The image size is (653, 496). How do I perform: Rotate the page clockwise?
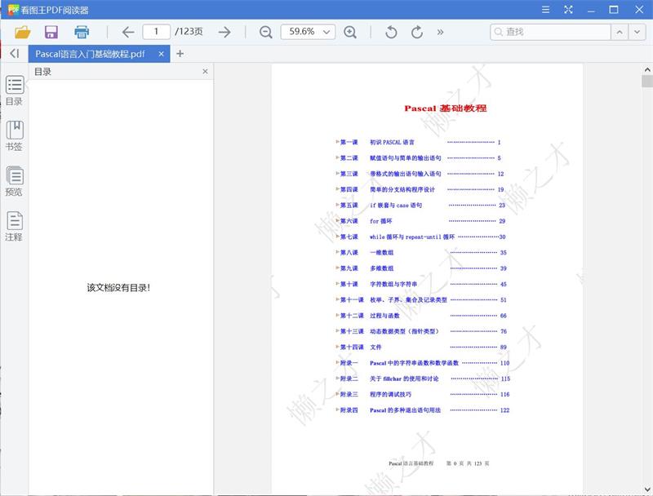click(417, 32)
